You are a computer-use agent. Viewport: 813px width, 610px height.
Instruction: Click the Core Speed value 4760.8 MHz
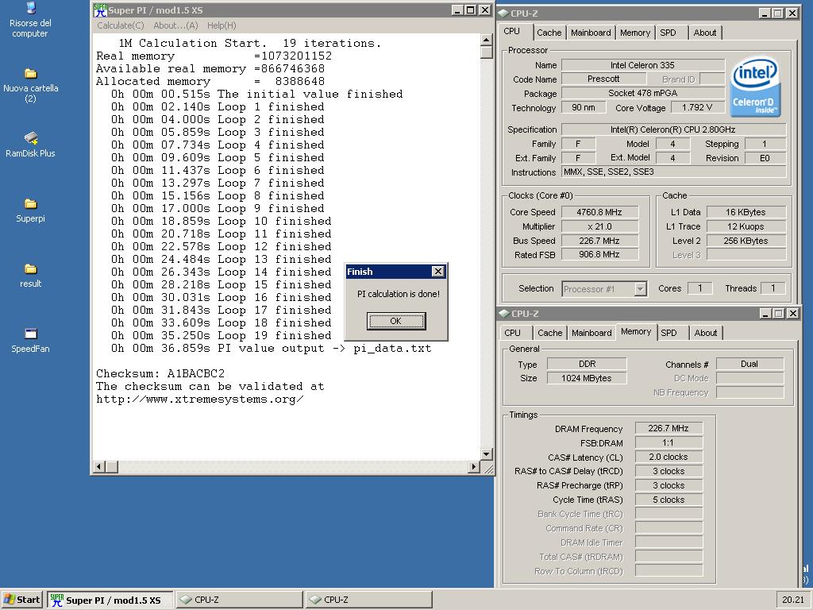pos(599,212)
